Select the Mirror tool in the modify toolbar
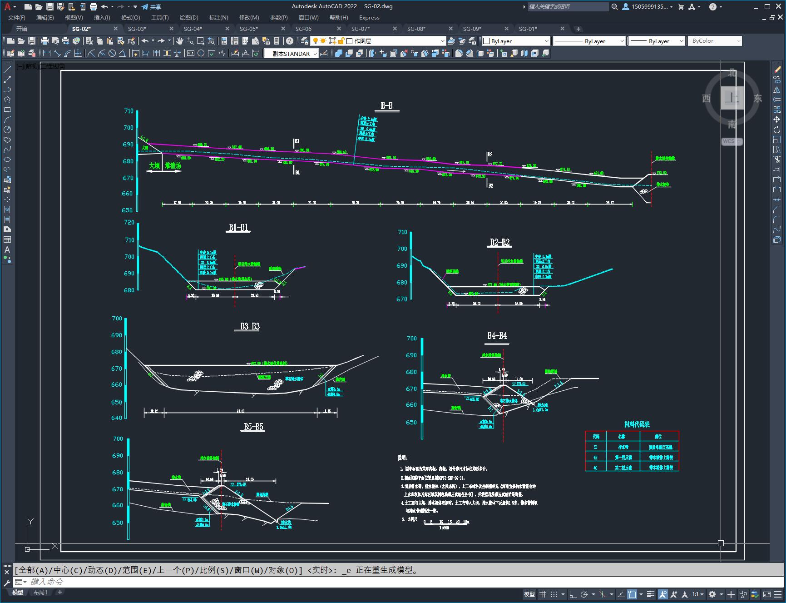This screenshot has height=603, width=786. tap(777, 90)
